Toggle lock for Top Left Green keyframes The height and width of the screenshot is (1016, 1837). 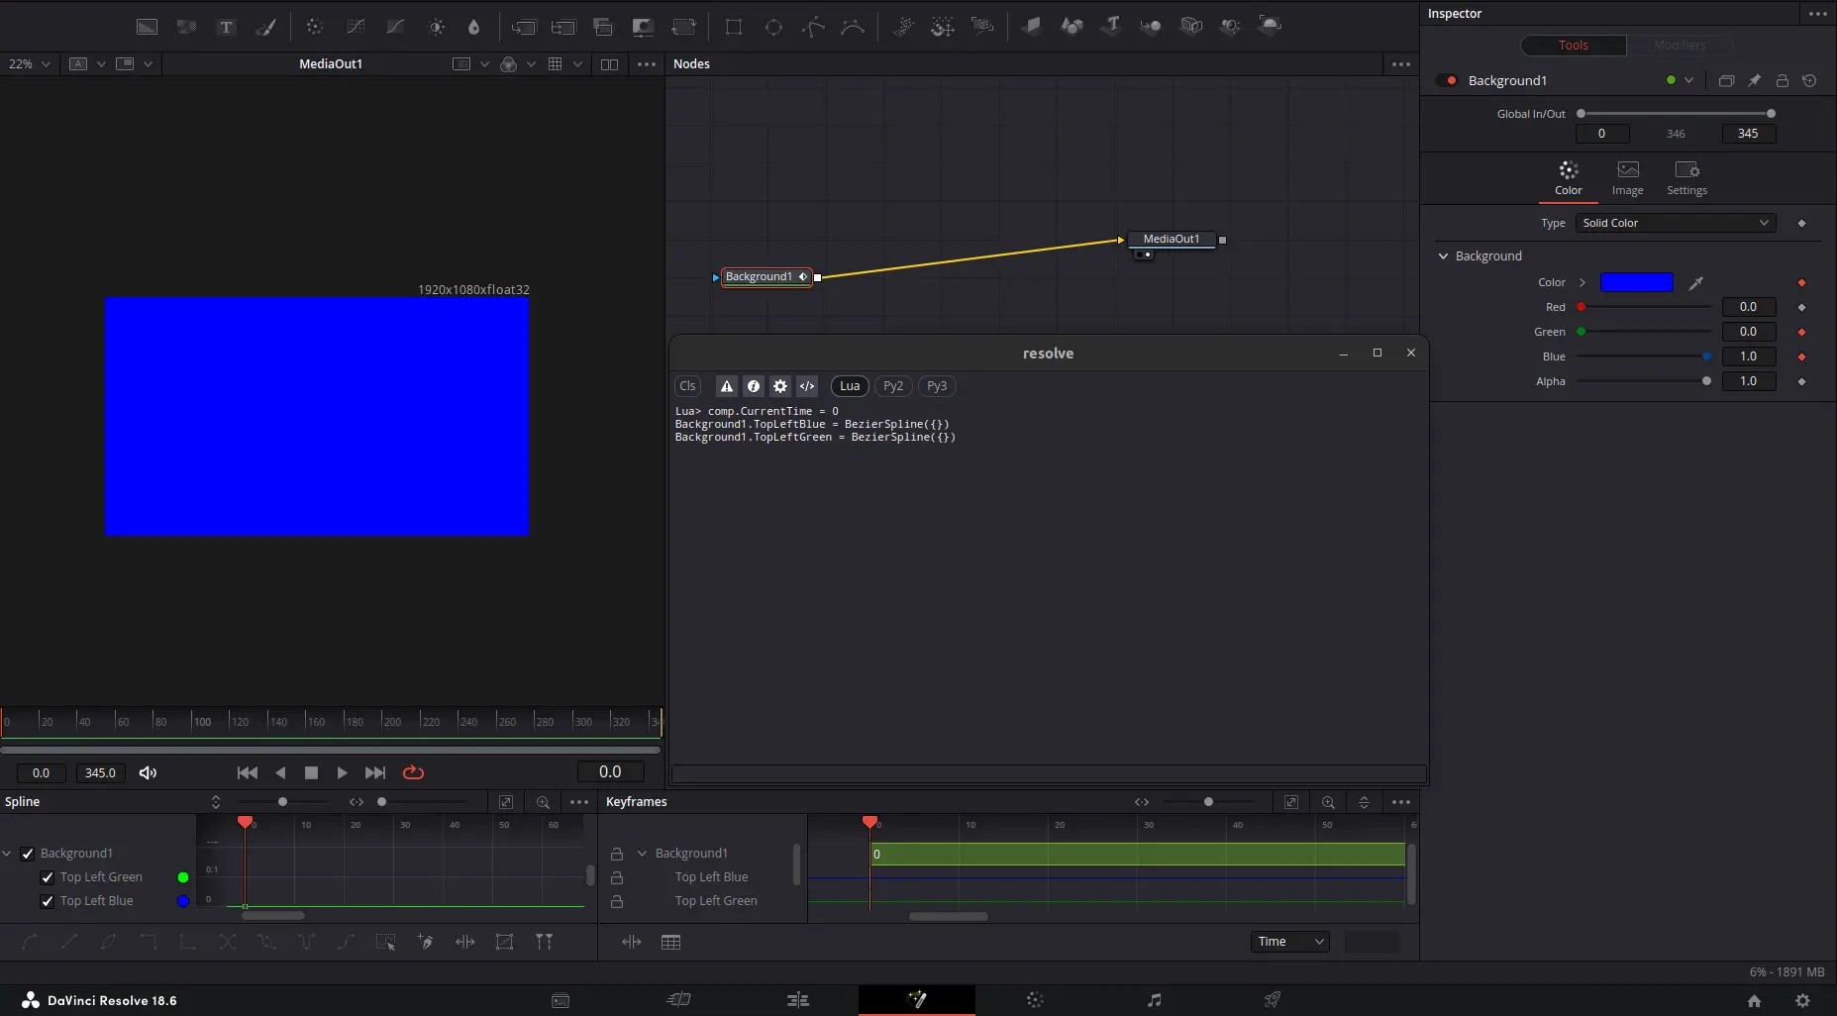pos(617,901)
